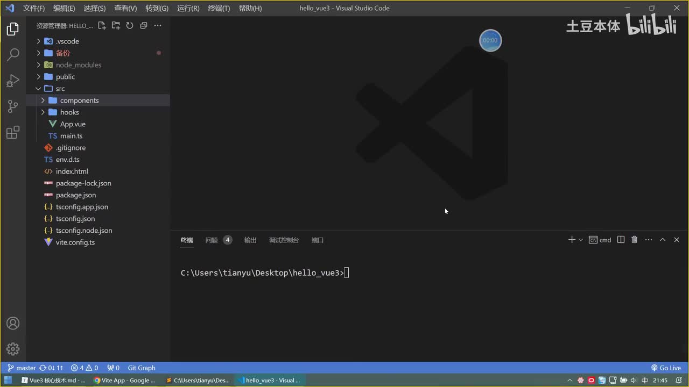
Task: Kill the terminal with the trash icon
Action: (635, 240)
